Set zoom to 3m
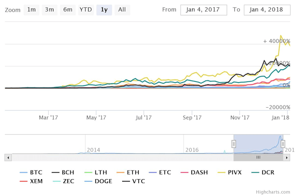The width and height of the screenshot is (295, 196). 49,10
